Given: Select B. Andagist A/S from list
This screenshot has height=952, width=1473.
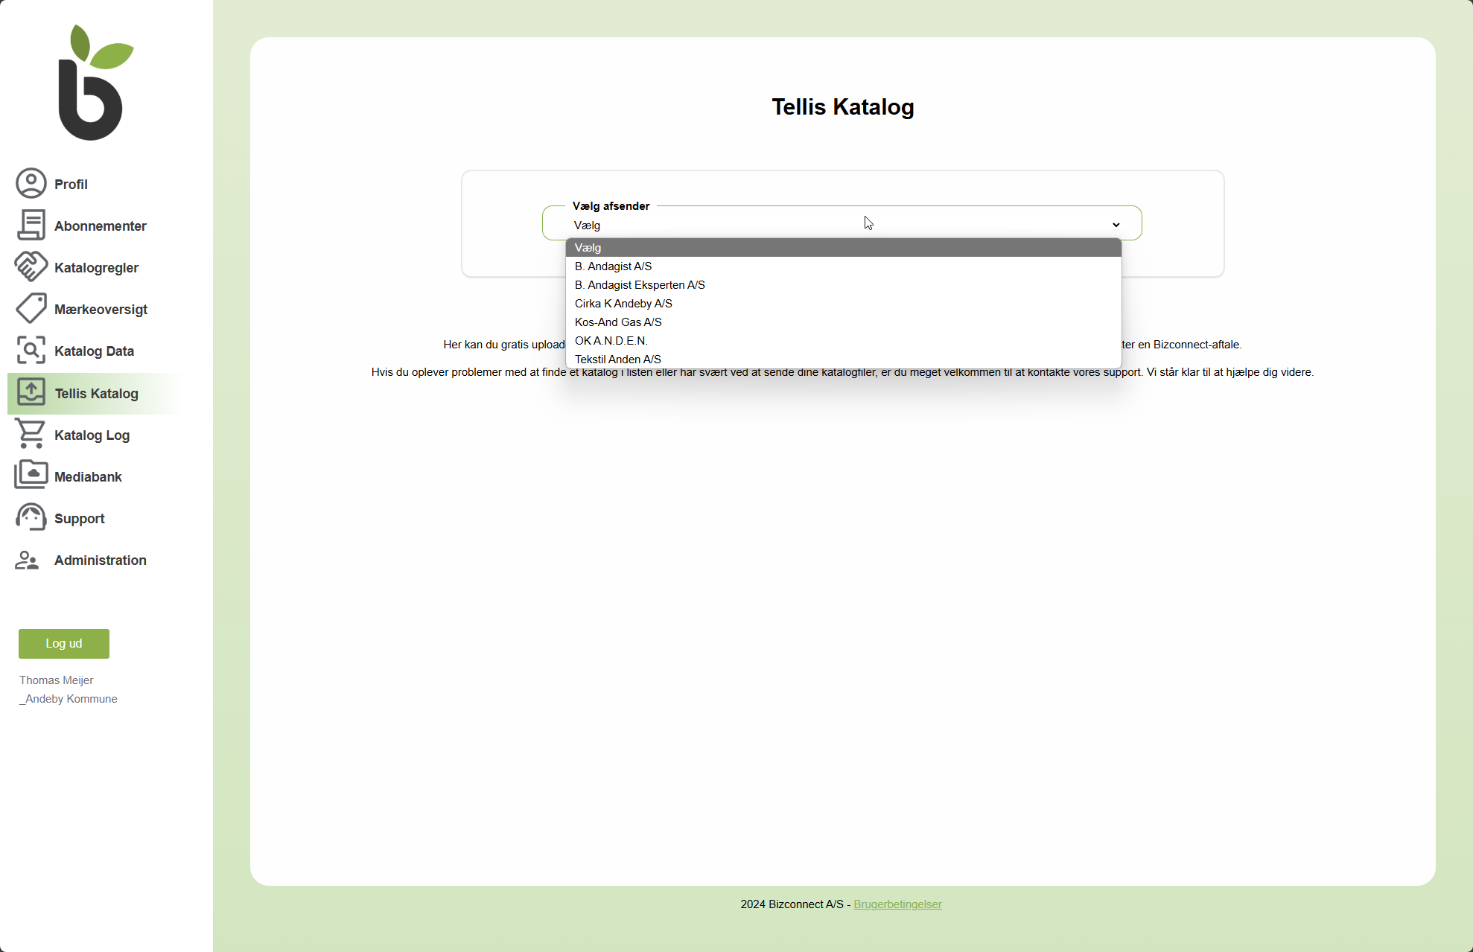Looking at the screenshot, I should coord(613,266).
